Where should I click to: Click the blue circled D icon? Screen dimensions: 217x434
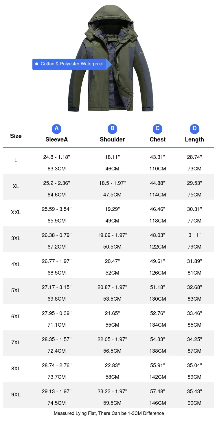194,128
